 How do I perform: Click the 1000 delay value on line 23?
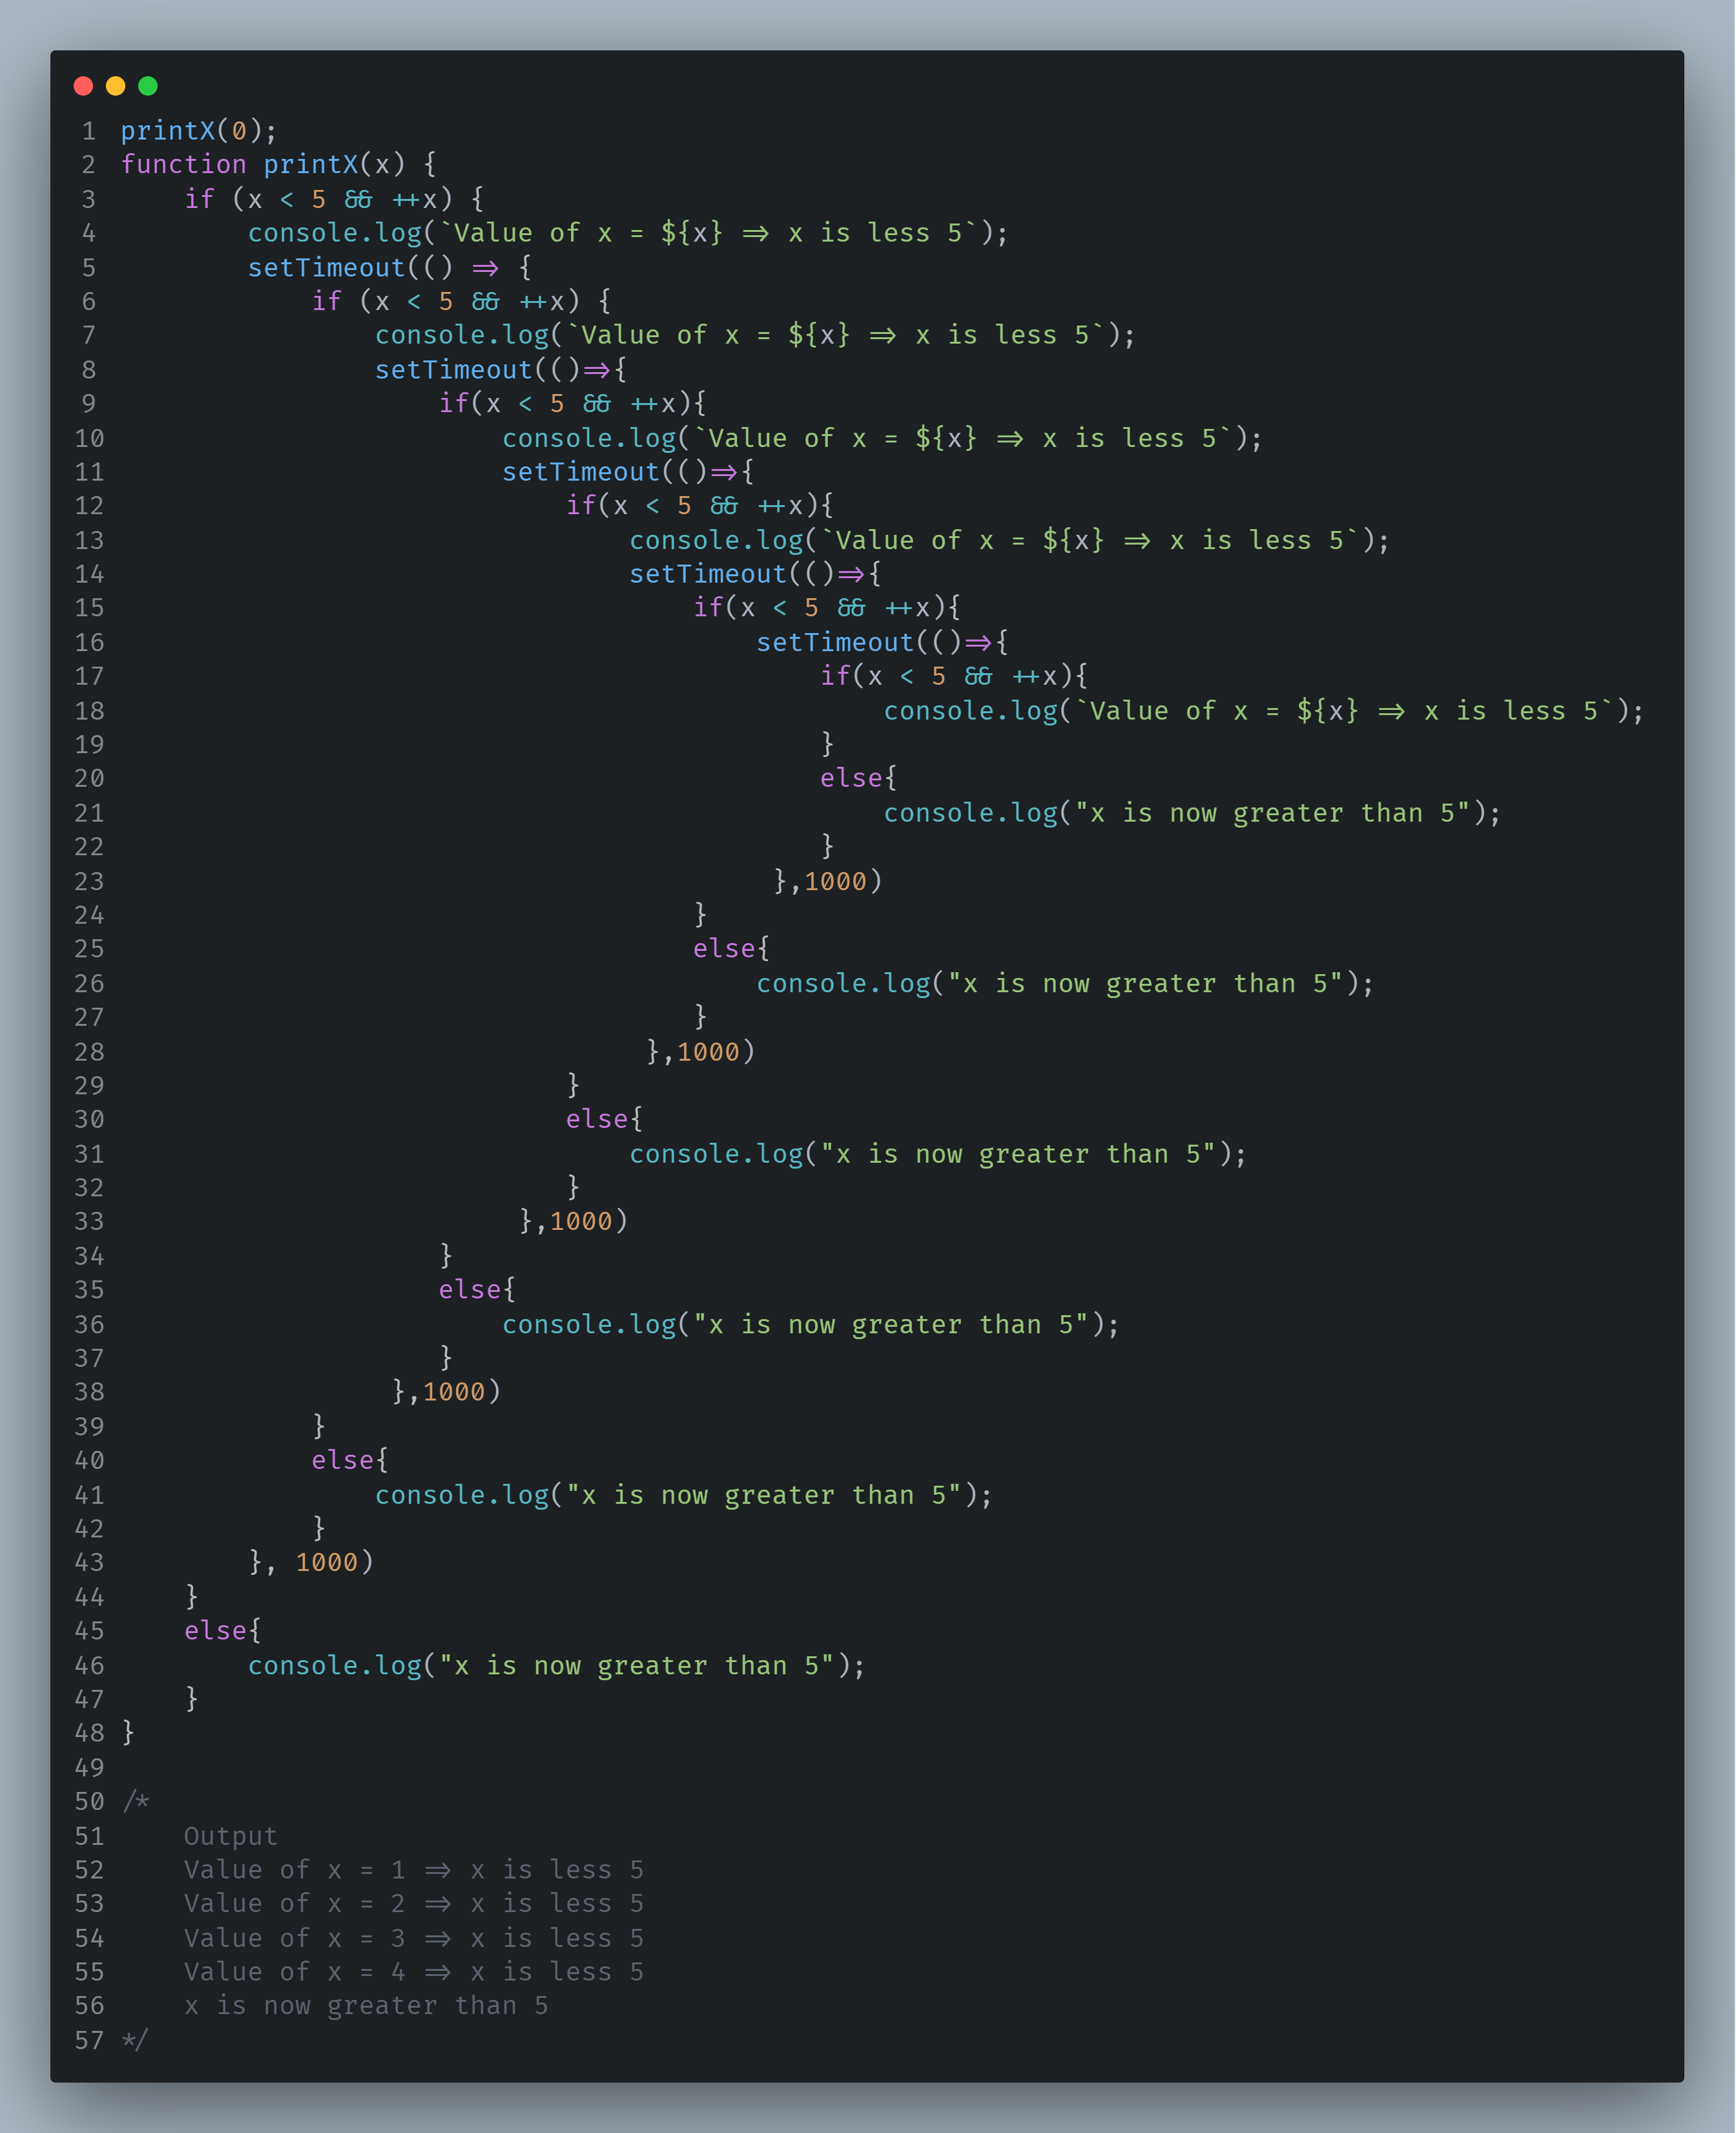(835, 881)
